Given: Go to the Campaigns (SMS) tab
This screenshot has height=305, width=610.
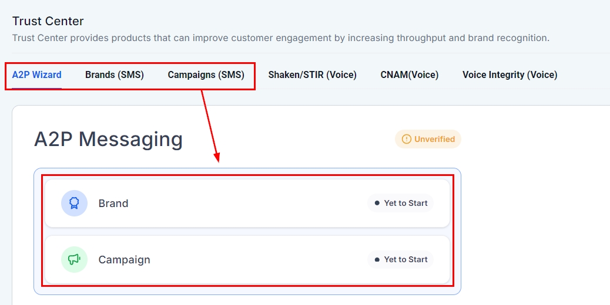Looking at the screenshot, I should click(206, 74).
